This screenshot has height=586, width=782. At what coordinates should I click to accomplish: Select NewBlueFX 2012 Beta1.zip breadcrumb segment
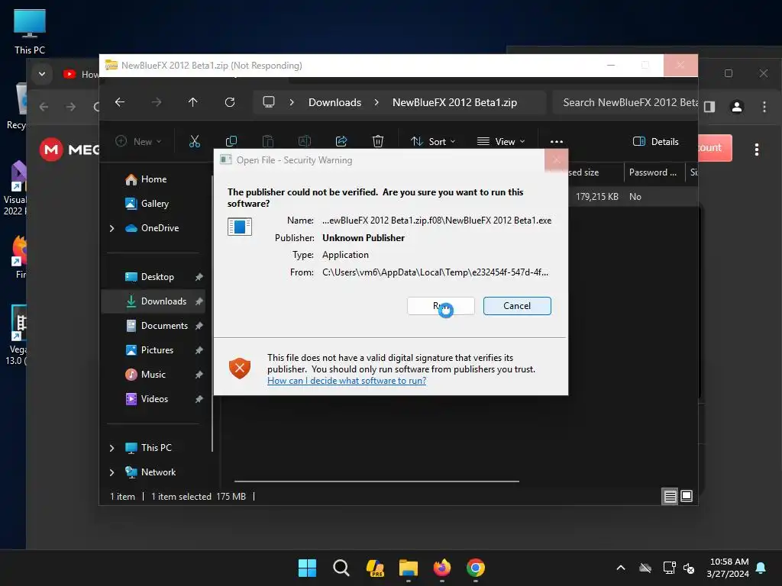(455, 102)
